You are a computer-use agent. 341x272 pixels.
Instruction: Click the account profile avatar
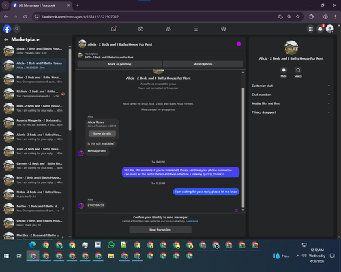click(330, 29)
